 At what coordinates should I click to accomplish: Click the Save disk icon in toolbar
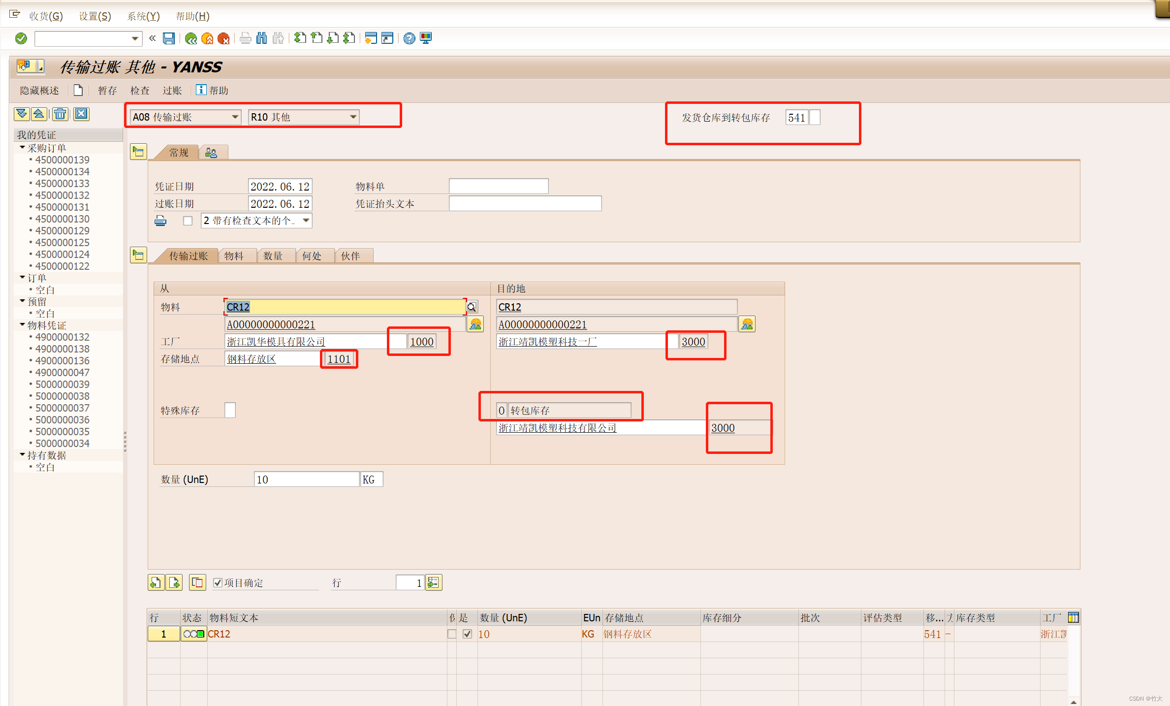(x=169, y=38)
